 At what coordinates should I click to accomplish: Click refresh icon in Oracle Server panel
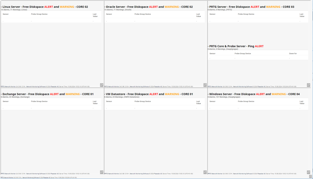205,85
